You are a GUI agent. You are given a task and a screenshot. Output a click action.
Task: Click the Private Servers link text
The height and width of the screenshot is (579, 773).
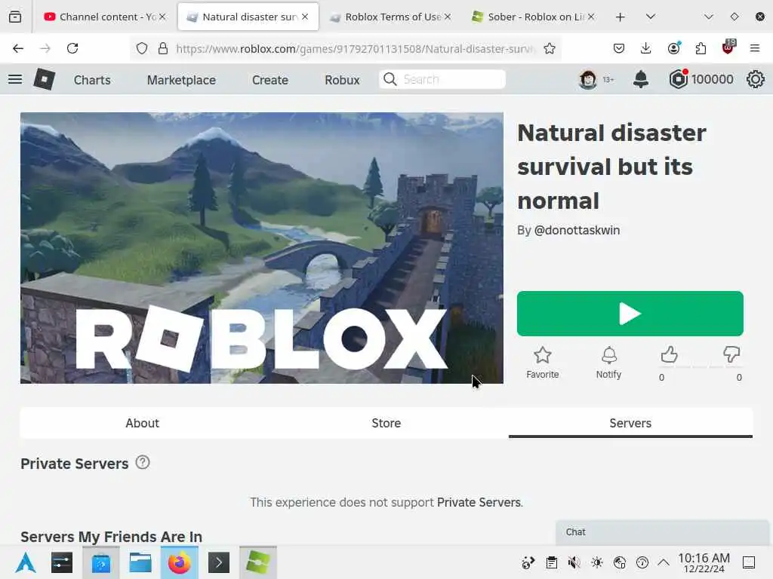tap(479, 502)
